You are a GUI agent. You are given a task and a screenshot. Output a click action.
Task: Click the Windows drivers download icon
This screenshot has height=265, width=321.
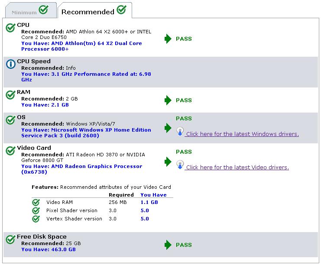[180, 131]
